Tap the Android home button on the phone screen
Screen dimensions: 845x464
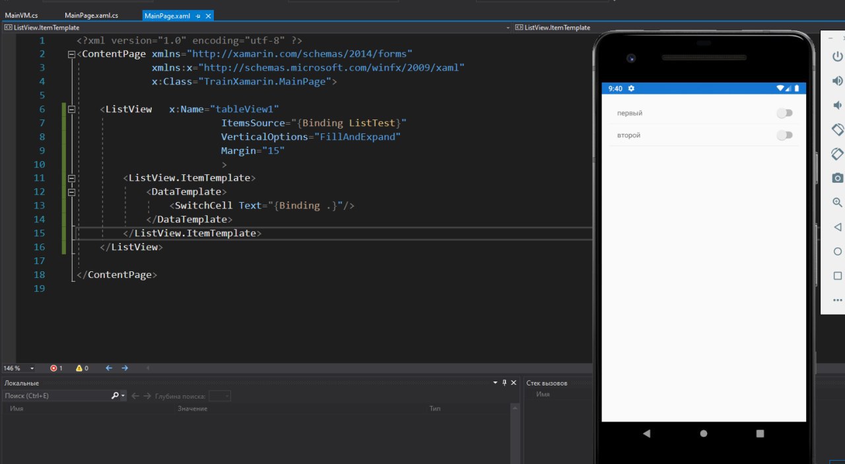[704, 434]
